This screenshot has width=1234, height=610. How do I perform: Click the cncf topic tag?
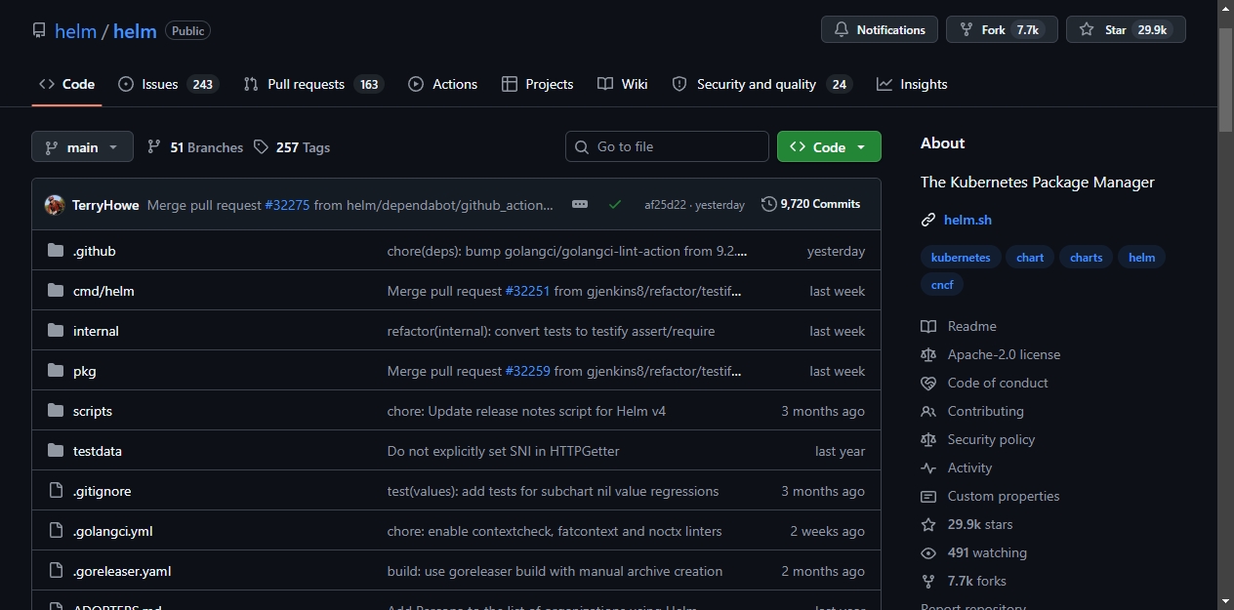(942, 284)
